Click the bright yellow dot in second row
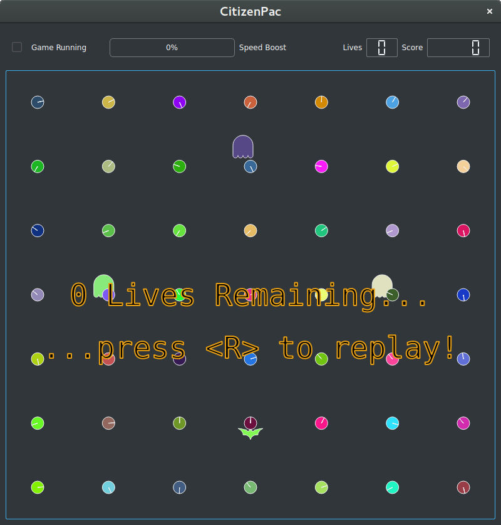Viewport: 501px width, 525px height. (392, 166)
